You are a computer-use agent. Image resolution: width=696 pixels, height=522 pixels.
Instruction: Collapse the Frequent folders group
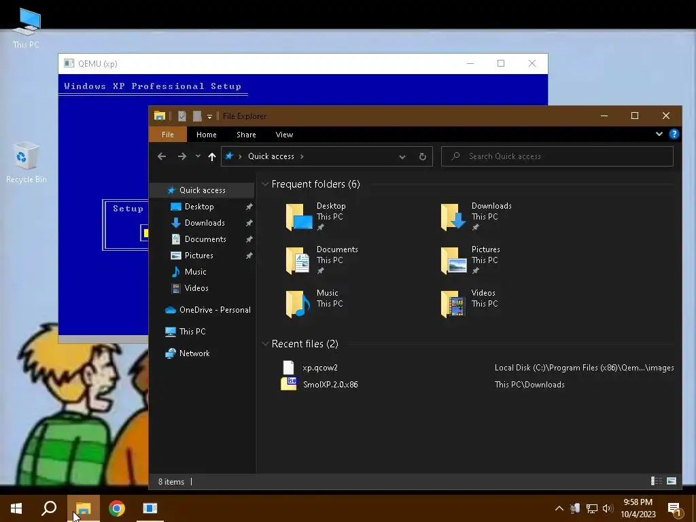tap(265, 184)
